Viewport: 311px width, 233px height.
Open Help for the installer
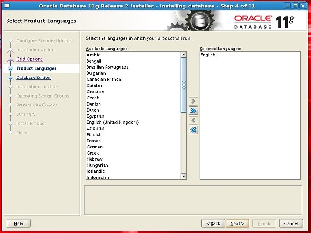pyautogui.click(x=19, y=224)
